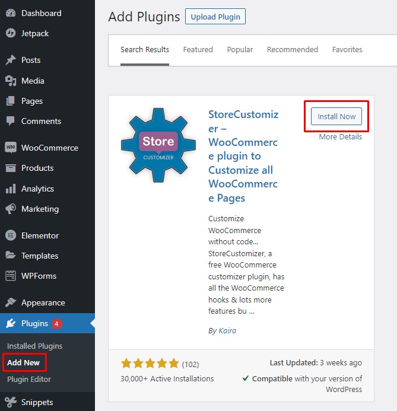
Task: Click the Marketing megaphone icon
Action: [11, 209]
